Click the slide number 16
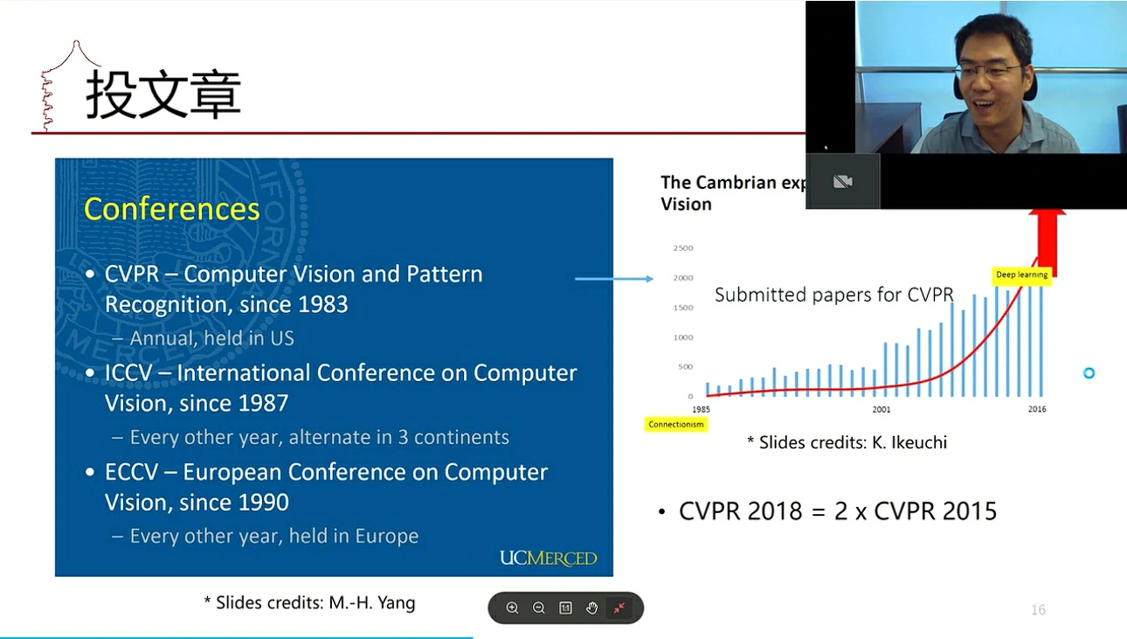Screen dimensions: 1127x639 (1038, 610)
